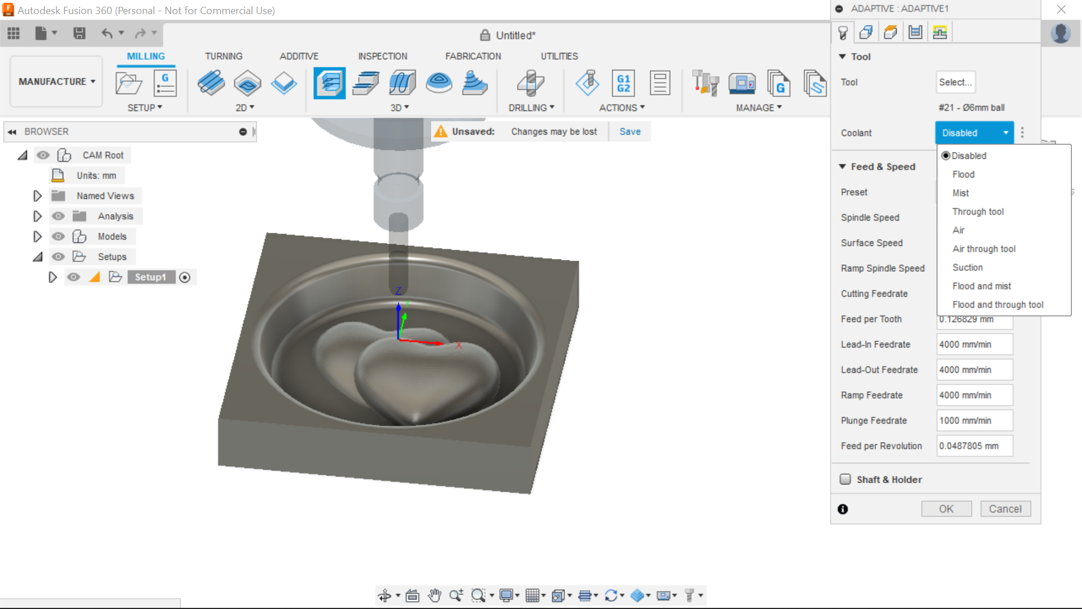Screen dimensions: 1082x609
Task: Click the Simulate icon under Actions
Action: (x=588, y=83)
